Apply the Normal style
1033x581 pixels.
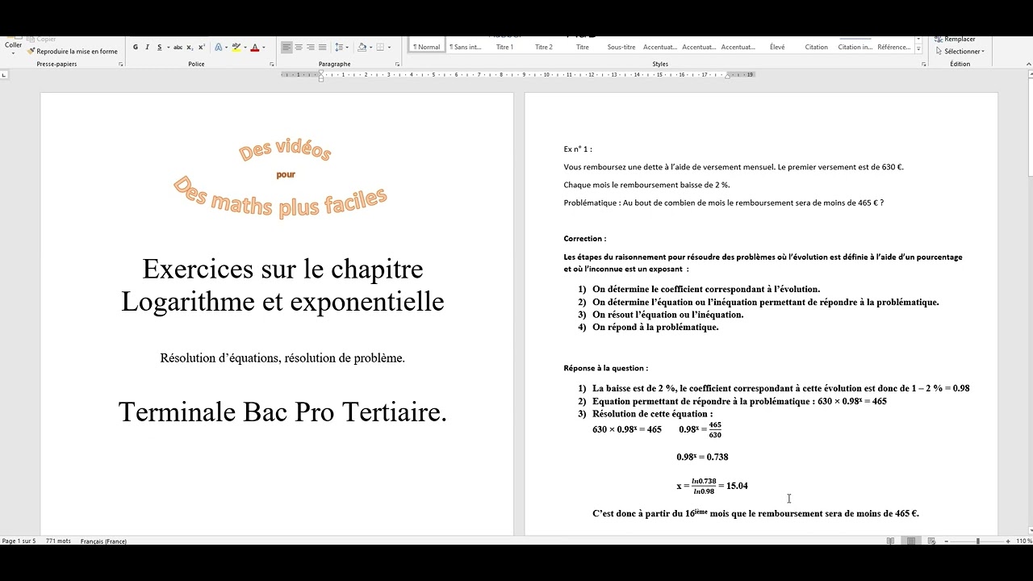point(427,46)
